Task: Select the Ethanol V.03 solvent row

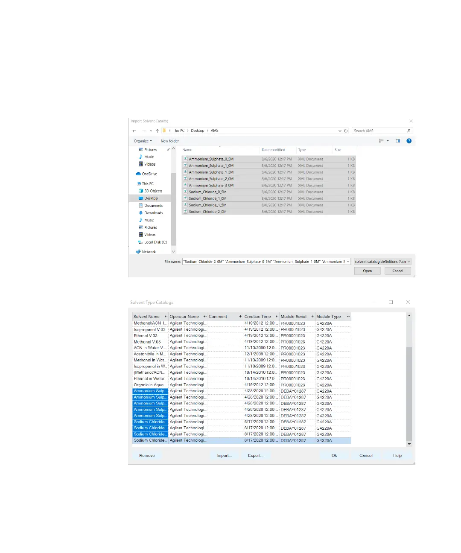Action: 242,335
